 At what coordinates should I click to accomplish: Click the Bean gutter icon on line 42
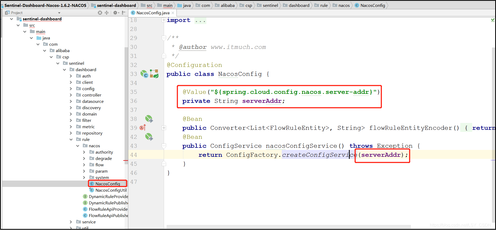pos(149,137)
